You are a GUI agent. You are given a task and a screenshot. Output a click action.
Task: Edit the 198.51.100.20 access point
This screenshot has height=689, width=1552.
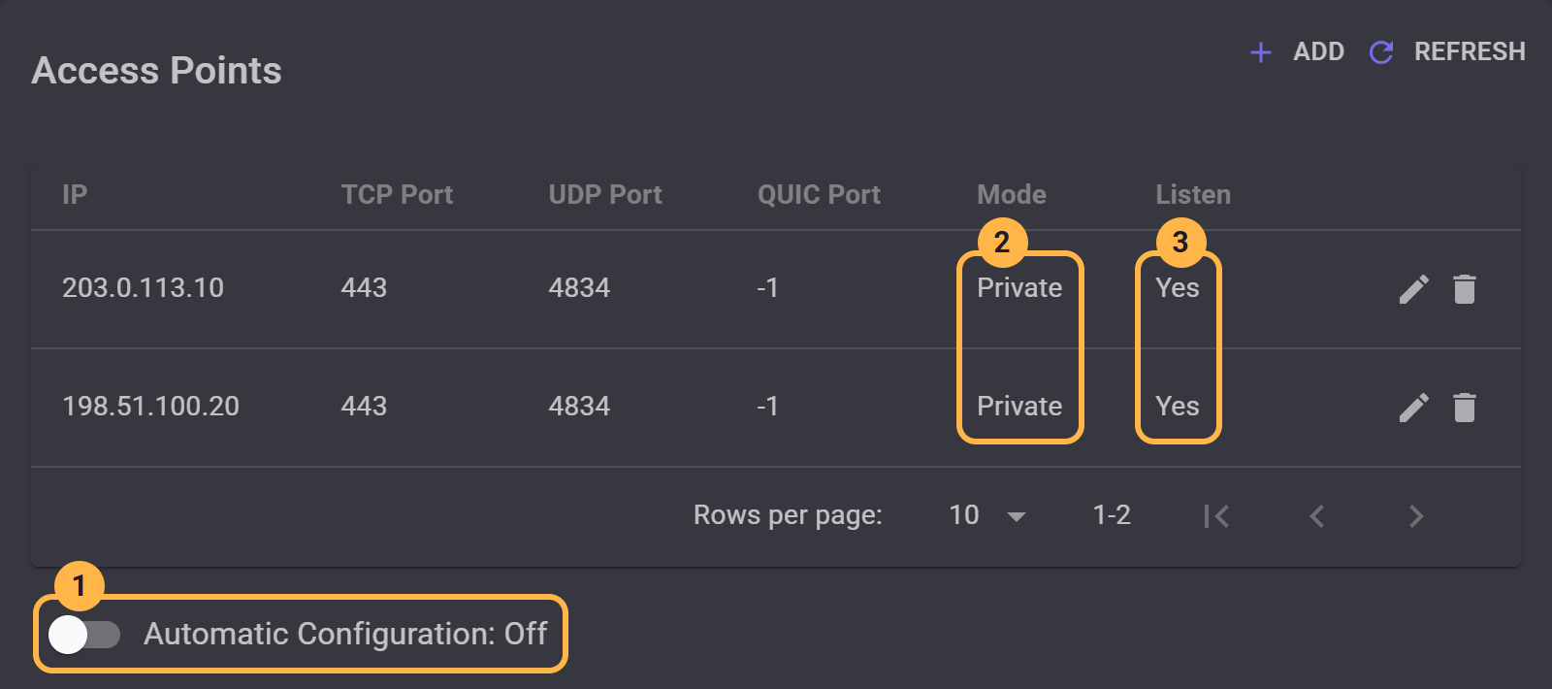coord(1414,408)
